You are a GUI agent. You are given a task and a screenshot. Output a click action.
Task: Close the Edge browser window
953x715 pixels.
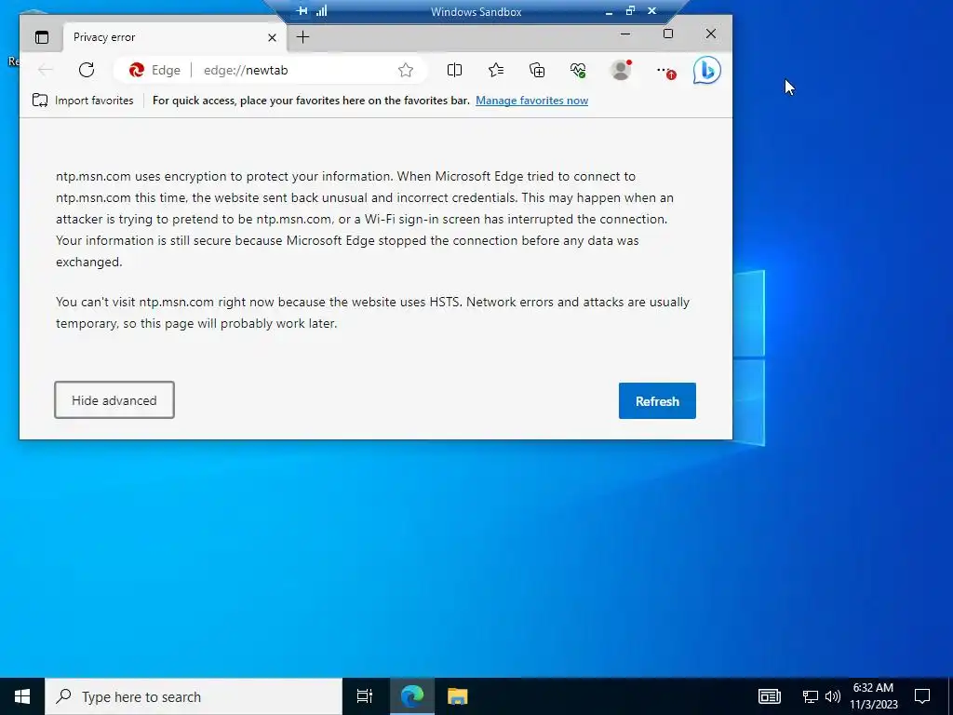click(710, 34)
